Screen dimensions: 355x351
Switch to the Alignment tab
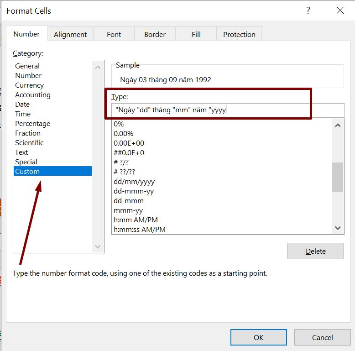pyautogui.click(x=70, y=34)
